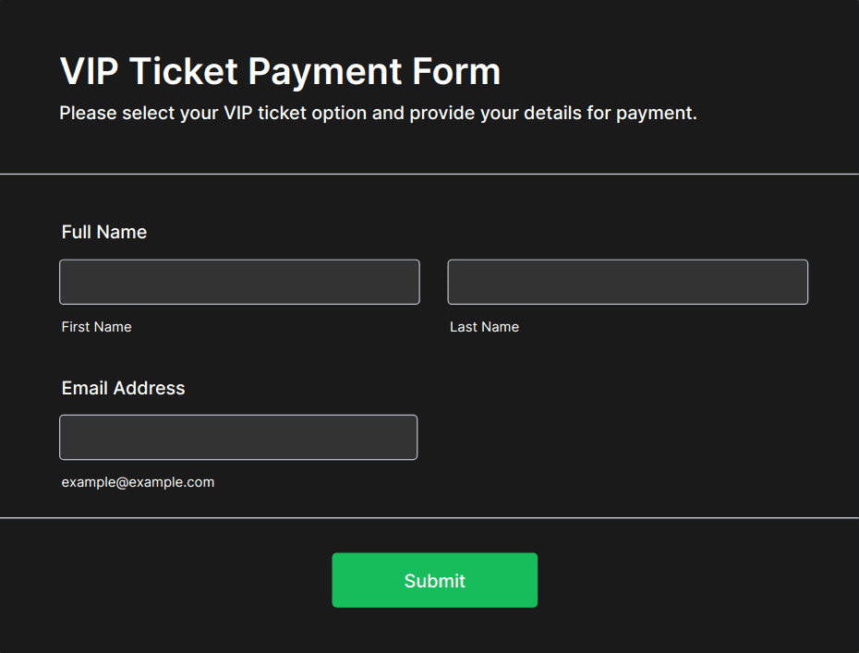Click the First Name input field
This screenshot has height=653, width=859.
point(239,282)
